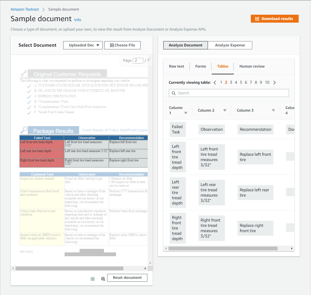View table number 1
The width and height of the screenshot is (311, 295).
pyautogui.click(x=221, y=83)
